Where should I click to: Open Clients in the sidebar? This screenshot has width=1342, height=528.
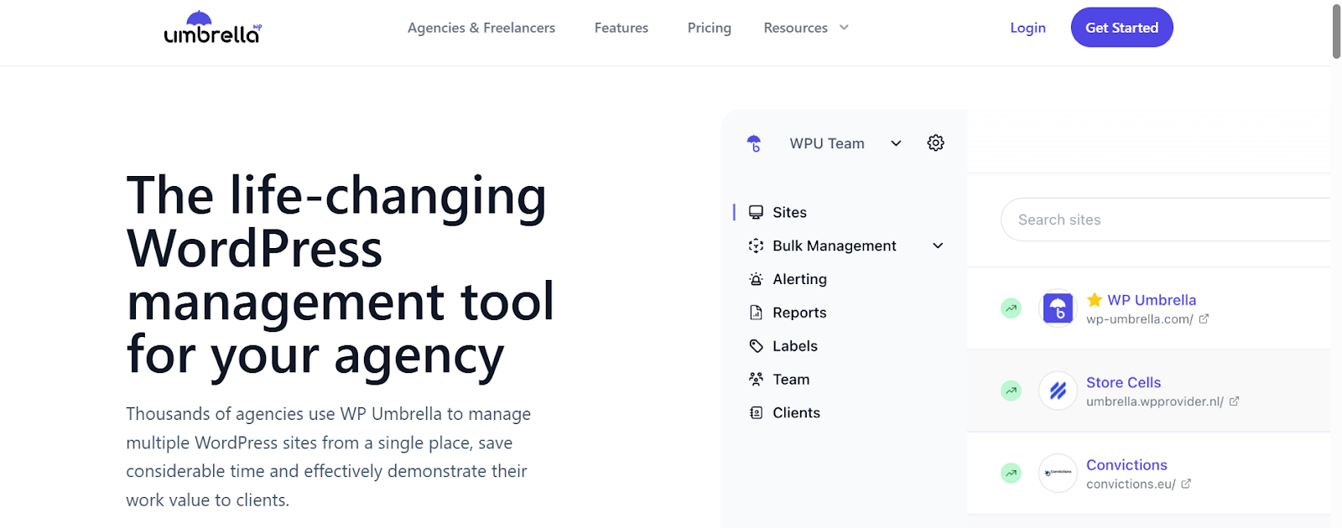[796, 412]
